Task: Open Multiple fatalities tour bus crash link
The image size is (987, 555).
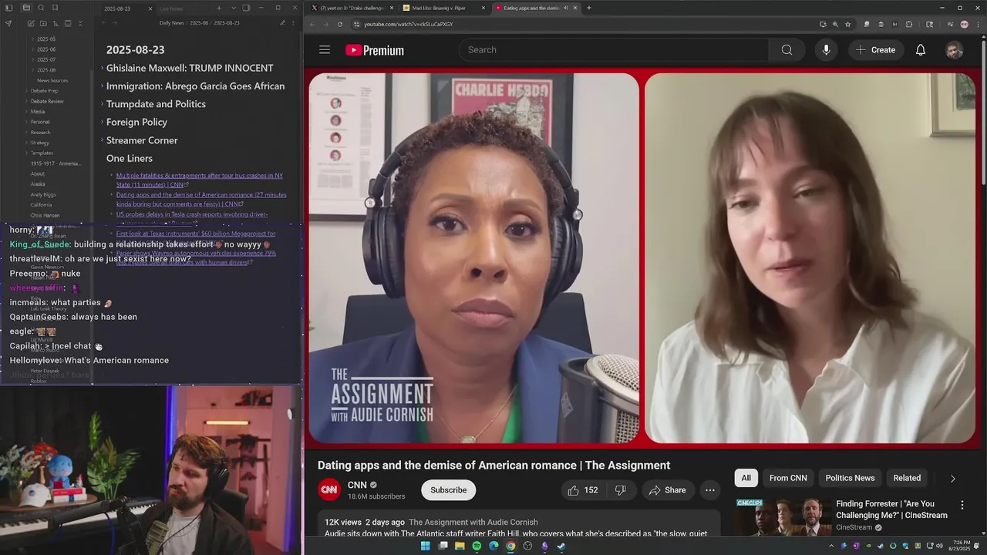Action: click(199, 180)
